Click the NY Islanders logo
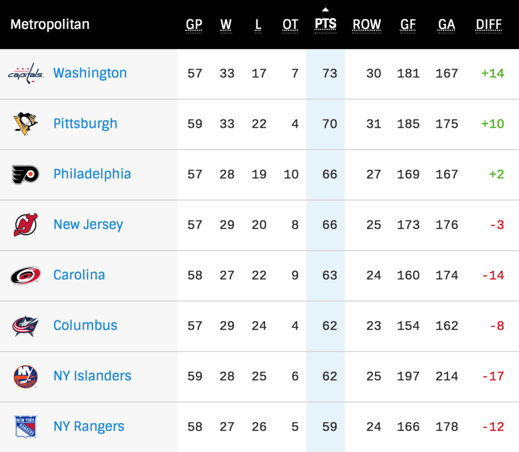Viewport: 519px width, 452px height. [25, 376]
